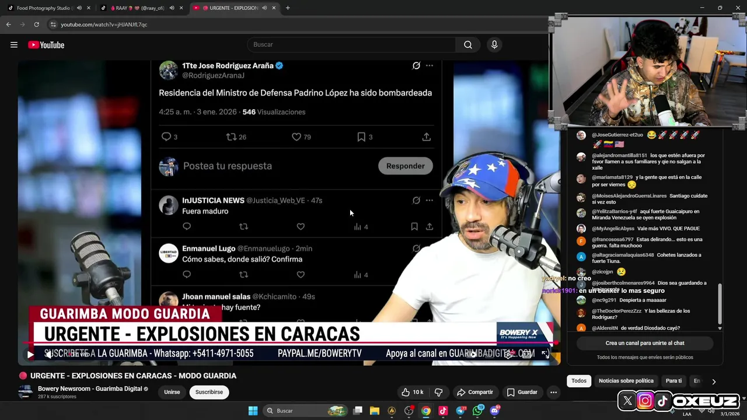
Task: Close the Food Photography Studio tab
Action: point(89,8)
